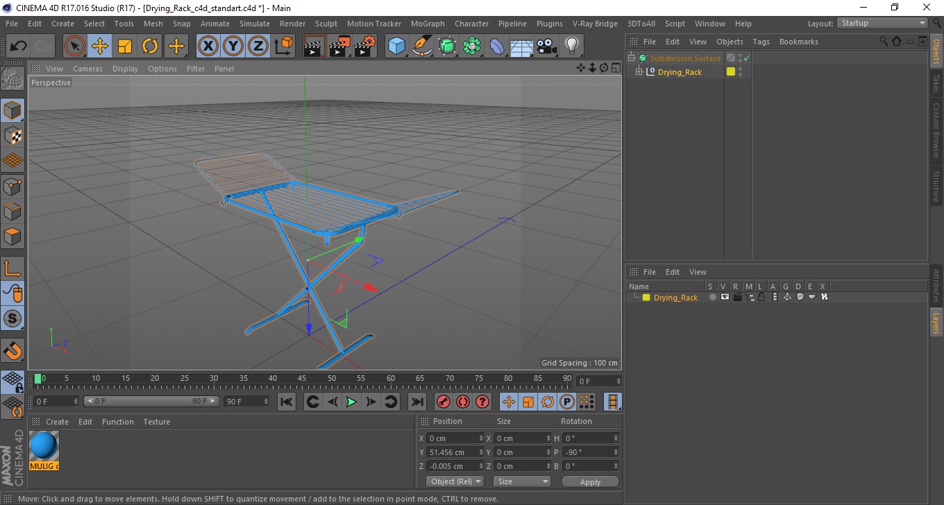Viewport: 944px width, 505px height.
Task: Toggle Drying_Rack layer lock icon
Action: pyautogui.click(x=761, y=297)
